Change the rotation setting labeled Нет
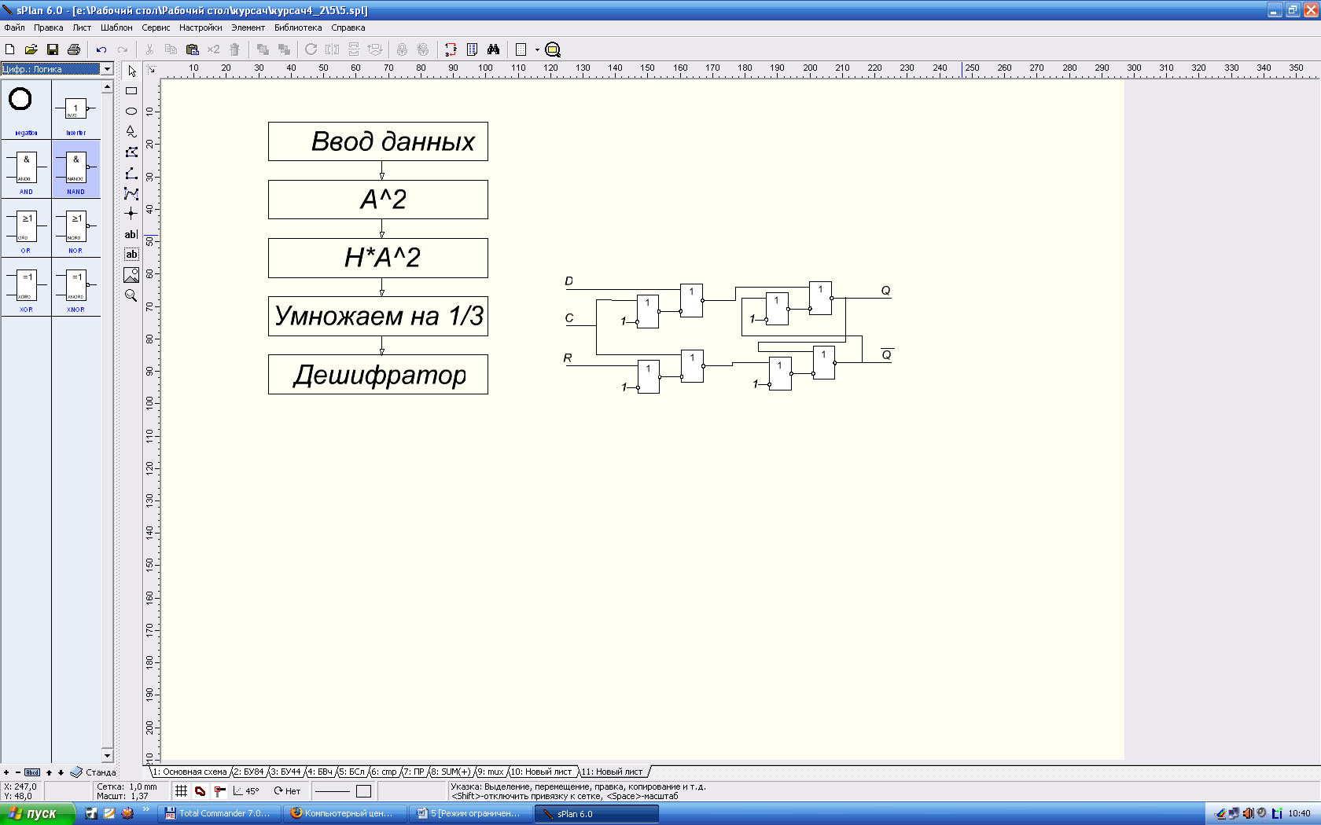This screenshot has width=1321, height=825. point(287,791)
